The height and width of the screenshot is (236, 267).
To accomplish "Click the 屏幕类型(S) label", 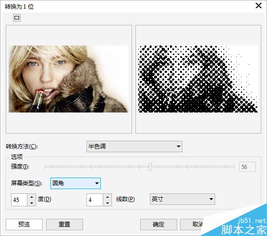I will click(x=26, y=183).
